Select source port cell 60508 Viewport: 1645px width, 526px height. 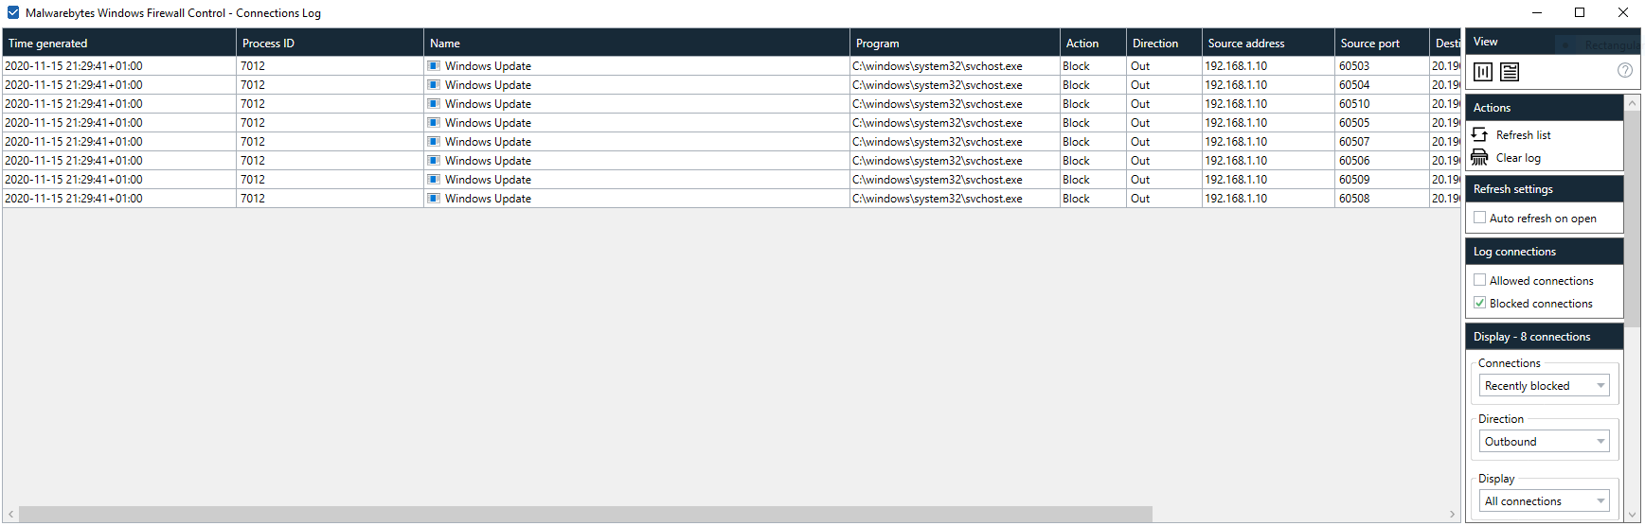(x=1382, y=199)
